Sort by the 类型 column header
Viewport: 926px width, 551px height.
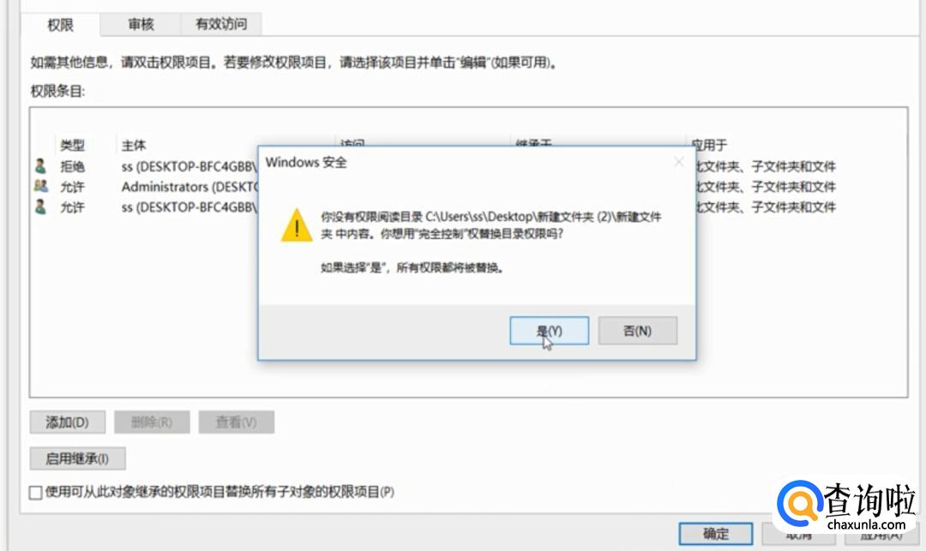point(72,145)
